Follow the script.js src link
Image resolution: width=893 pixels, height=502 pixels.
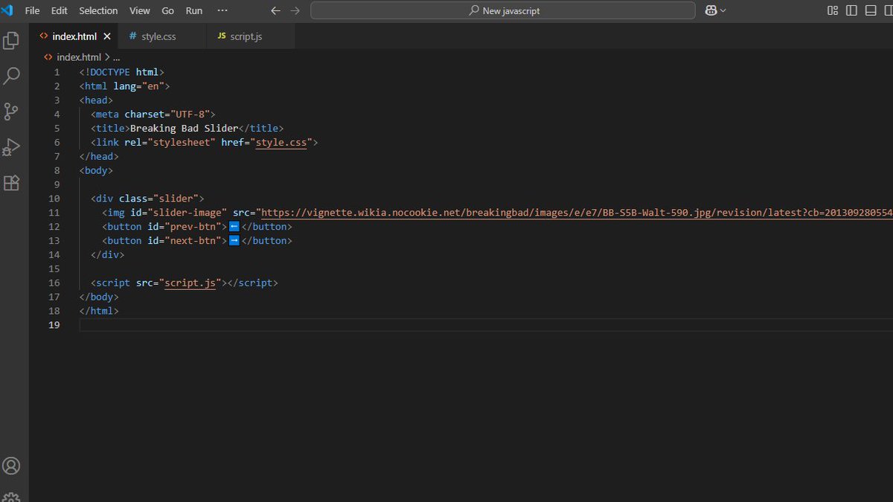tap(190, 283)
